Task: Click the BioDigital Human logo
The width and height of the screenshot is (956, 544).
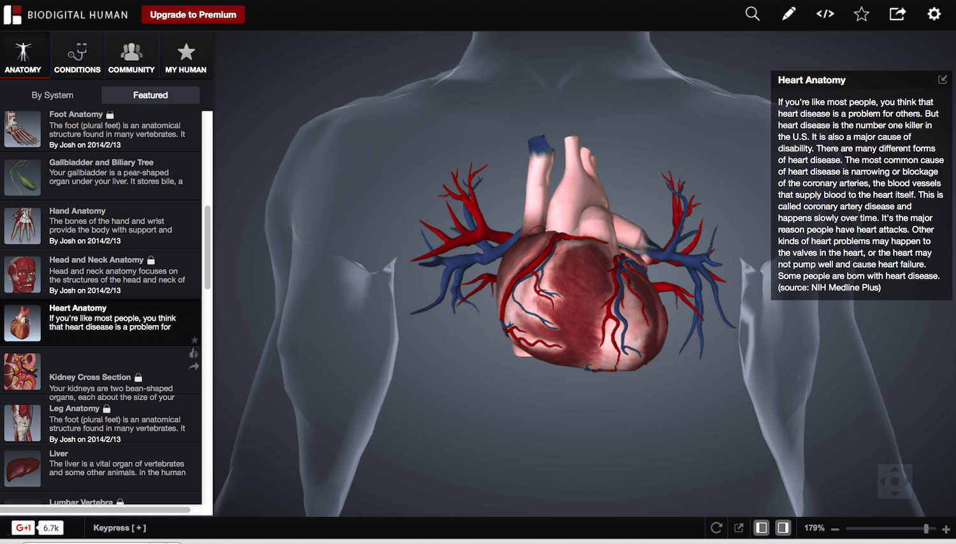Action: 66,15
